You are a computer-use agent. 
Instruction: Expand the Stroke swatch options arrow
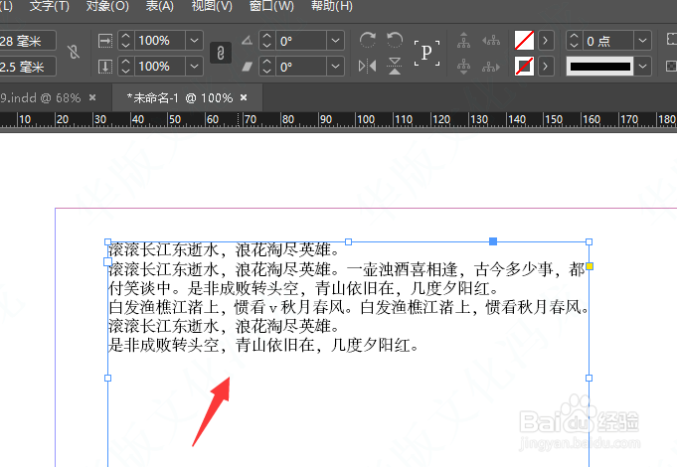pos(546,67)
